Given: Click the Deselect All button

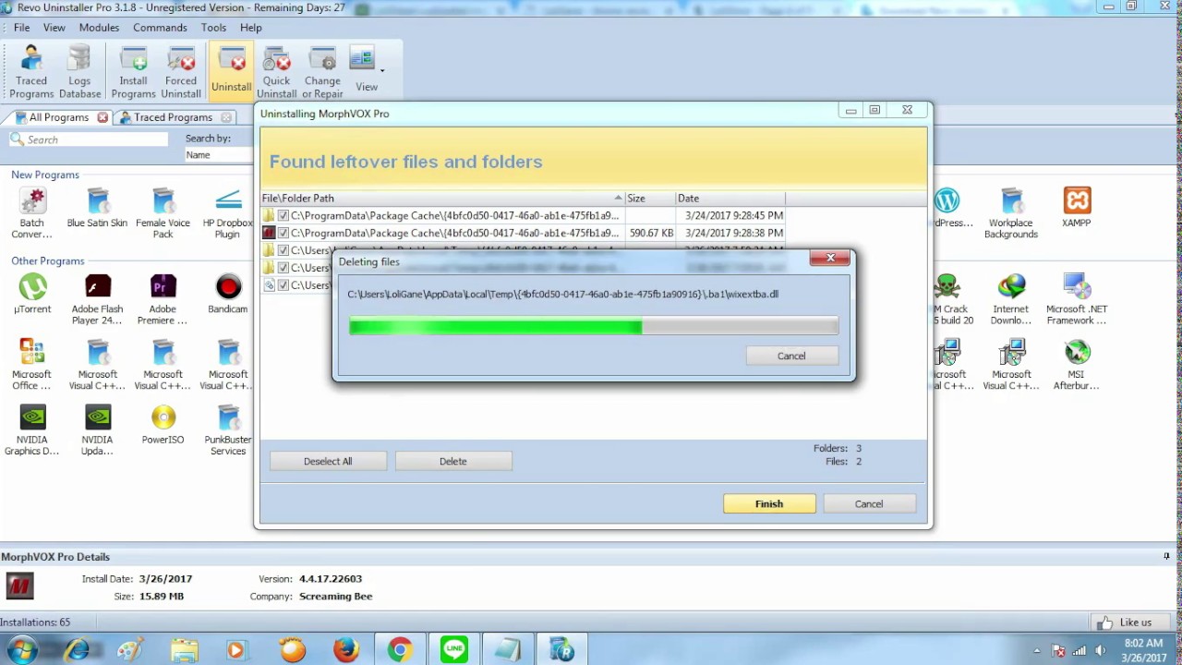Looking at the screenshot, I should click(x=328, y=461).
